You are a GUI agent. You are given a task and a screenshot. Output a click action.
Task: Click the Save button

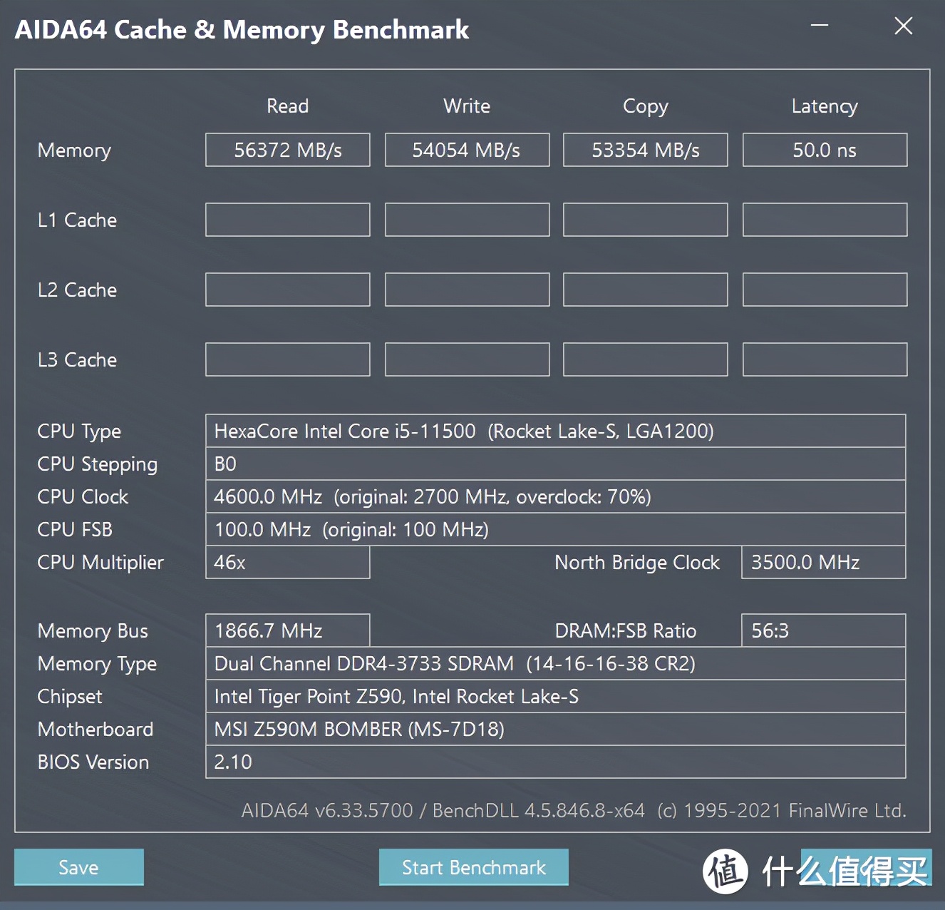click(78, 867)
